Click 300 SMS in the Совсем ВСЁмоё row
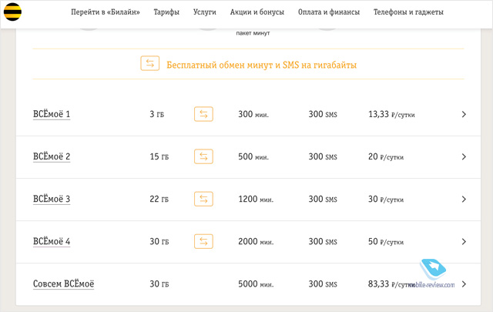The width and height of the screenshot is (493, 312). [x=323, y=284]
